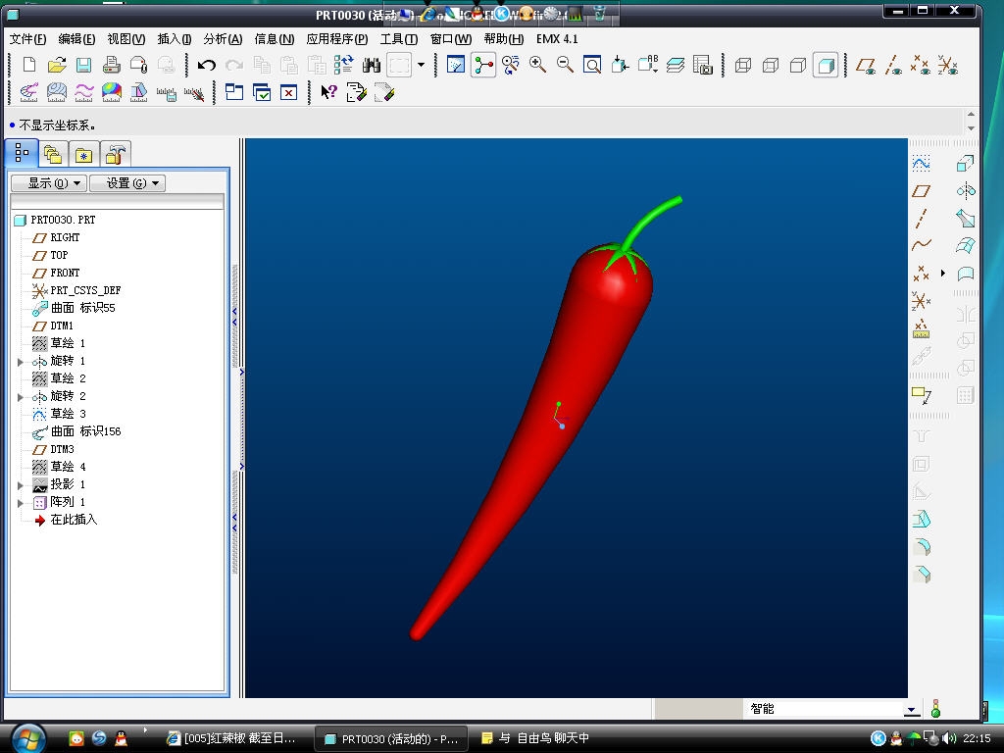Image resolution: width=1004 pixels, height=753 pixels.
Task: Toggle datum axes display
Action: pos(893,65)
